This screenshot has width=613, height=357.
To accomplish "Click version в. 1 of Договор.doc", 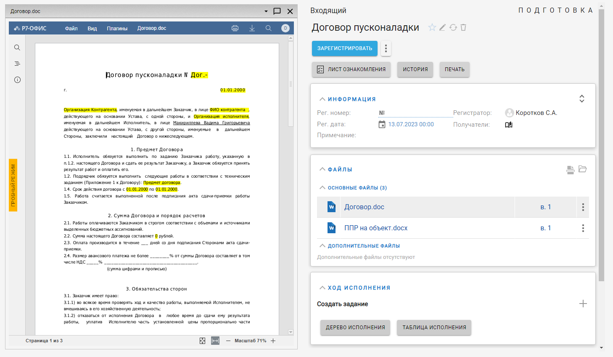I will 545,207.
